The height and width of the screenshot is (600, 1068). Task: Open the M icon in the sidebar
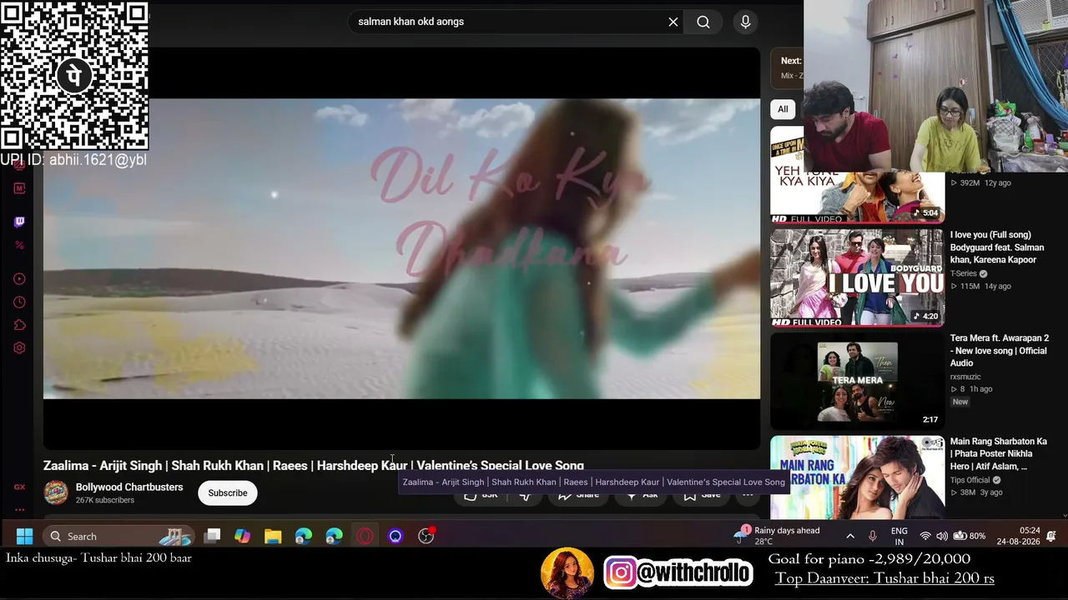19,188
